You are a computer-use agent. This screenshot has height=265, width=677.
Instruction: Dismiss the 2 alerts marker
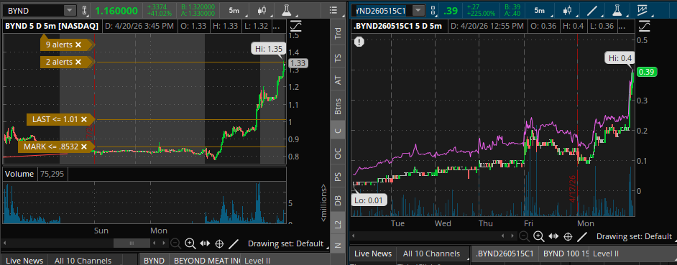[x=78, y=62]
